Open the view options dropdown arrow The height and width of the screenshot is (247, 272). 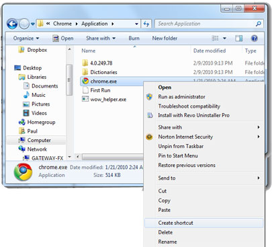tap(224, 38)
